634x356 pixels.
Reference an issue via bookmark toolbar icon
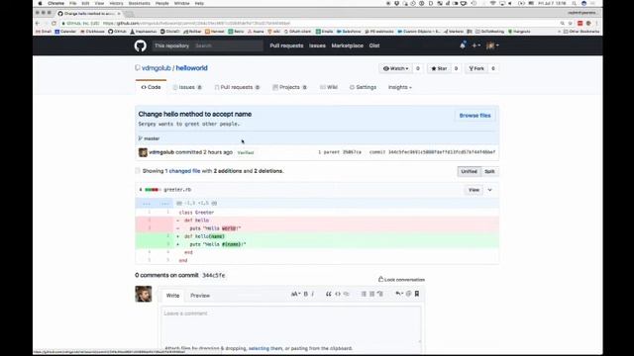[417, 294]
